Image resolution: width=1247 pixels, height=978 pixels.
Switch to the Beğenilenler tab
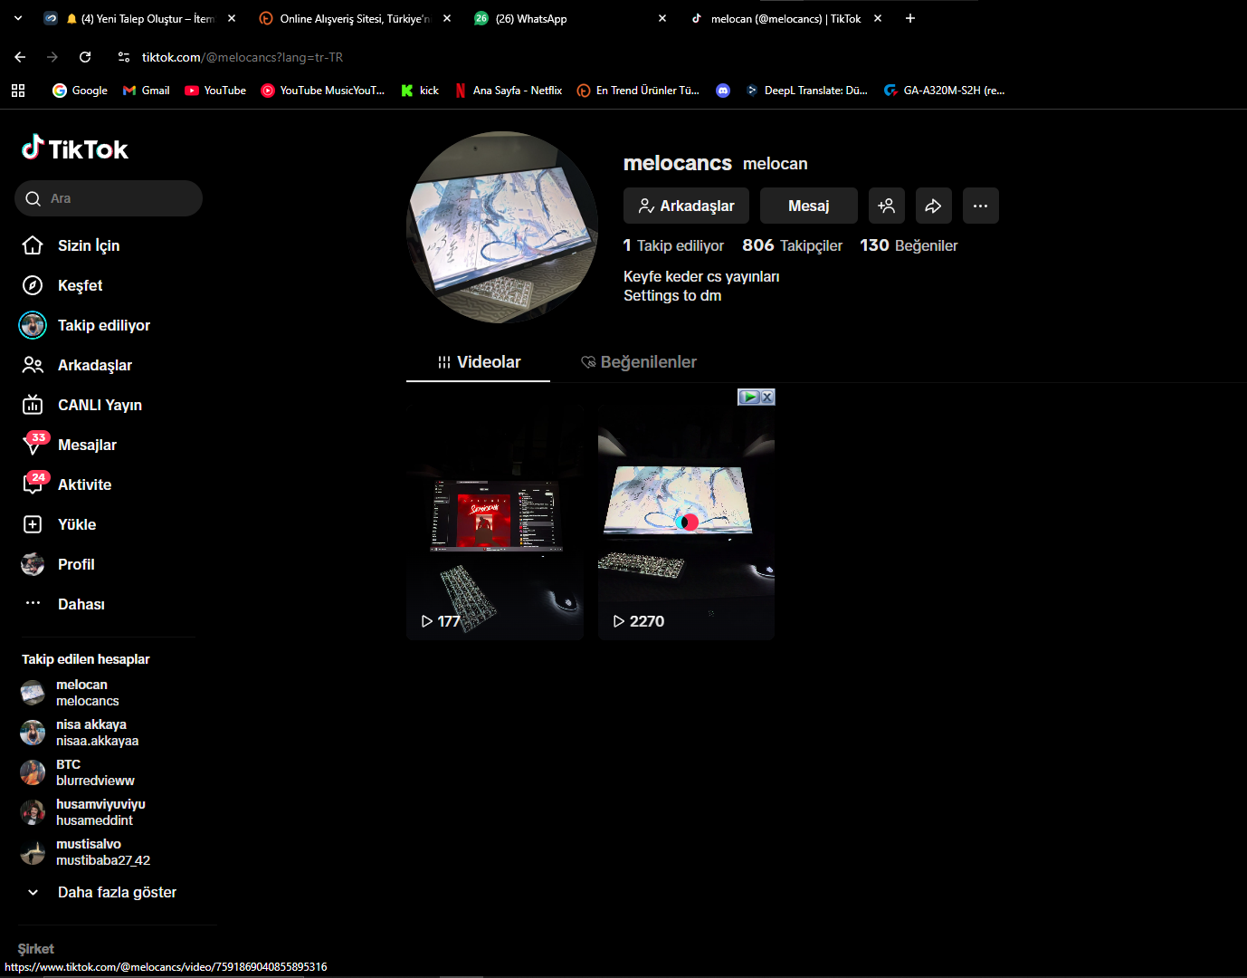tap(638, 362)
